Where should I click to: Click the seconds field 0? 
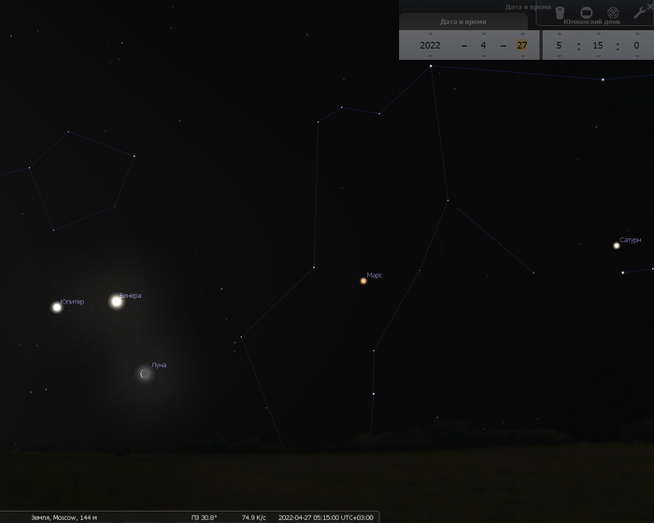[x=636, y=45]
